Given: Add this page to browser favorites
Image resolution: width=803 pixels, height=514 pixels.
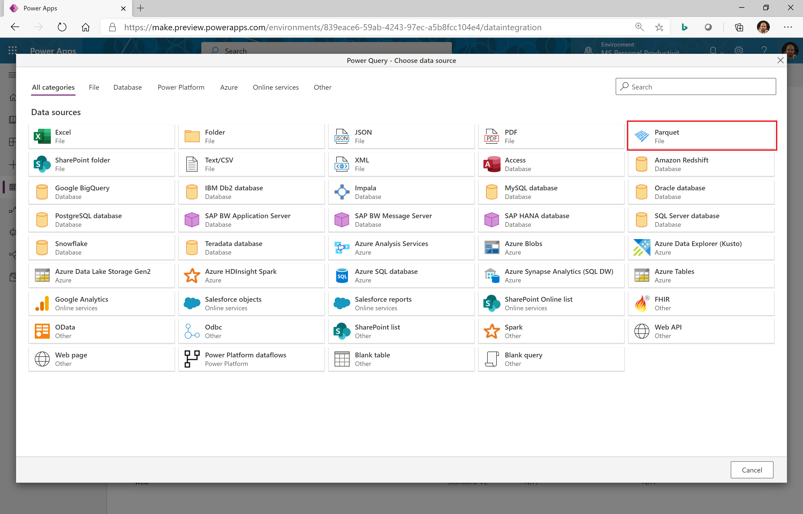Looking at the screenshot, I should click(659, 27).
